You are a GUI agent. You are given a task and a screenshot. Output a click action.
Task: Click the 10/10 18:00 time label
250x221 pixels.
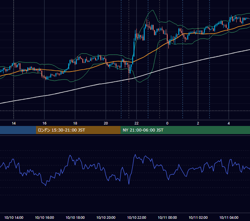coord(75,217)
